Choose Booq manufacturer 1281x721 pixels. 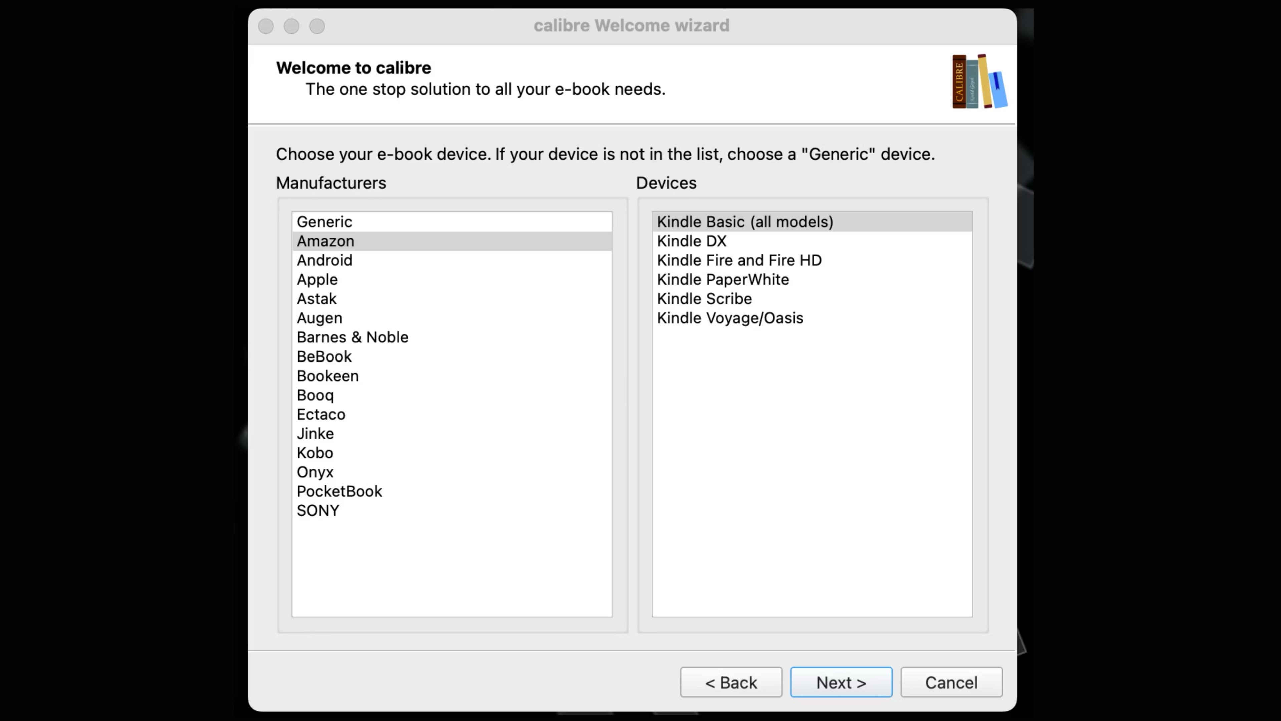(452, 395)
